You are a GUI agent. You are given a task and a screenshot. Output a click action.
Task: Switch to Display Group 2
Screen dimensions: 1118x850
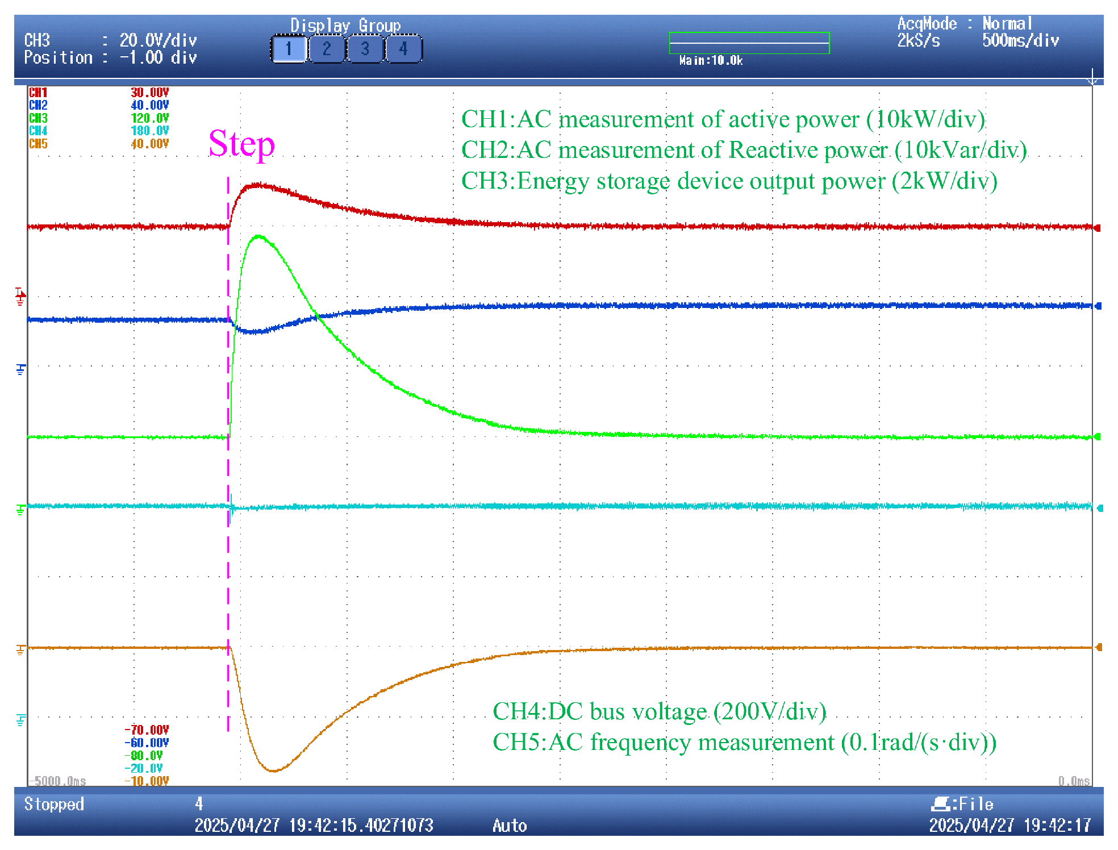[x=327, y=49]
